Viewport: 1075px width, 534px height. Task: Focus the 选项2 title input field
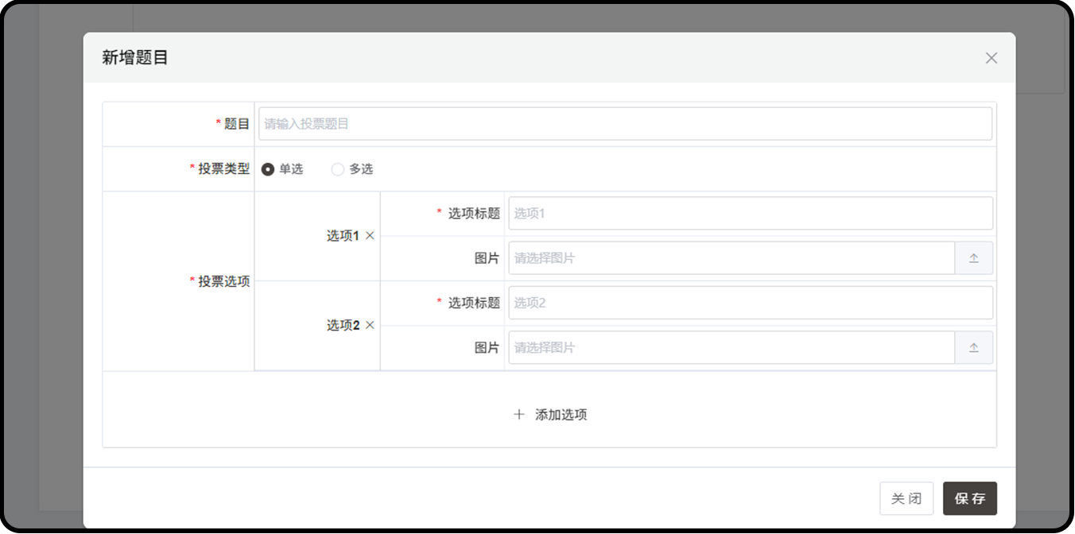pyautogui.click(x=751, y=303)
